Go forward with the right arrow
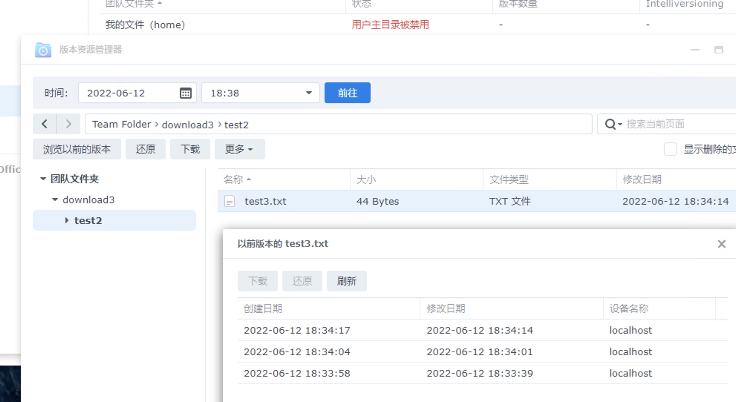 (68, 124)
